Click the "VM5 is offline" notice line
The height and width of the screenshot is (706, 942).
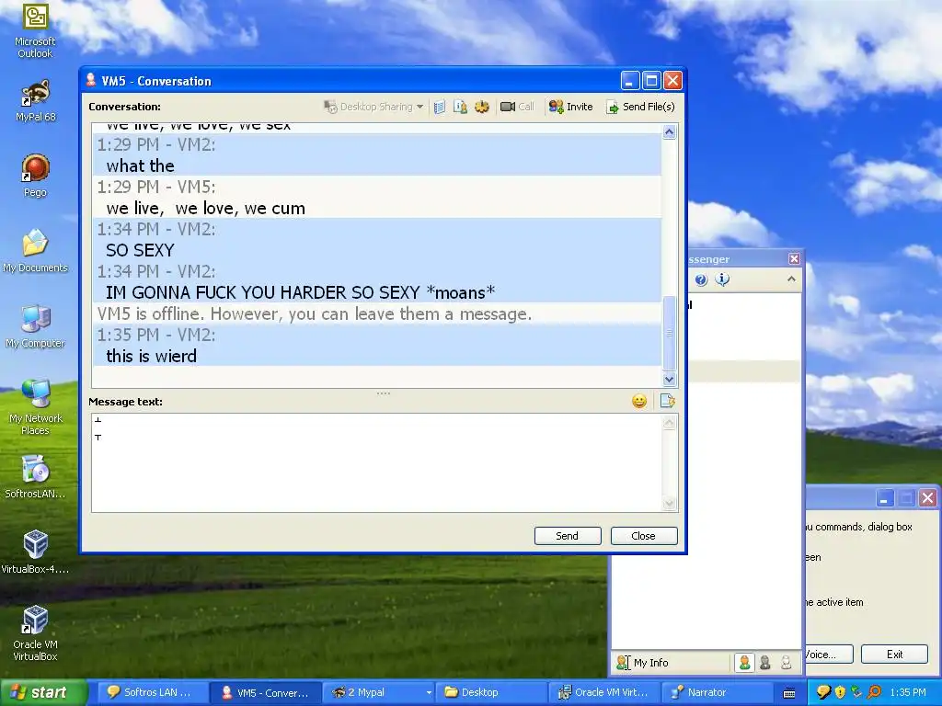(x=315, y=314)
